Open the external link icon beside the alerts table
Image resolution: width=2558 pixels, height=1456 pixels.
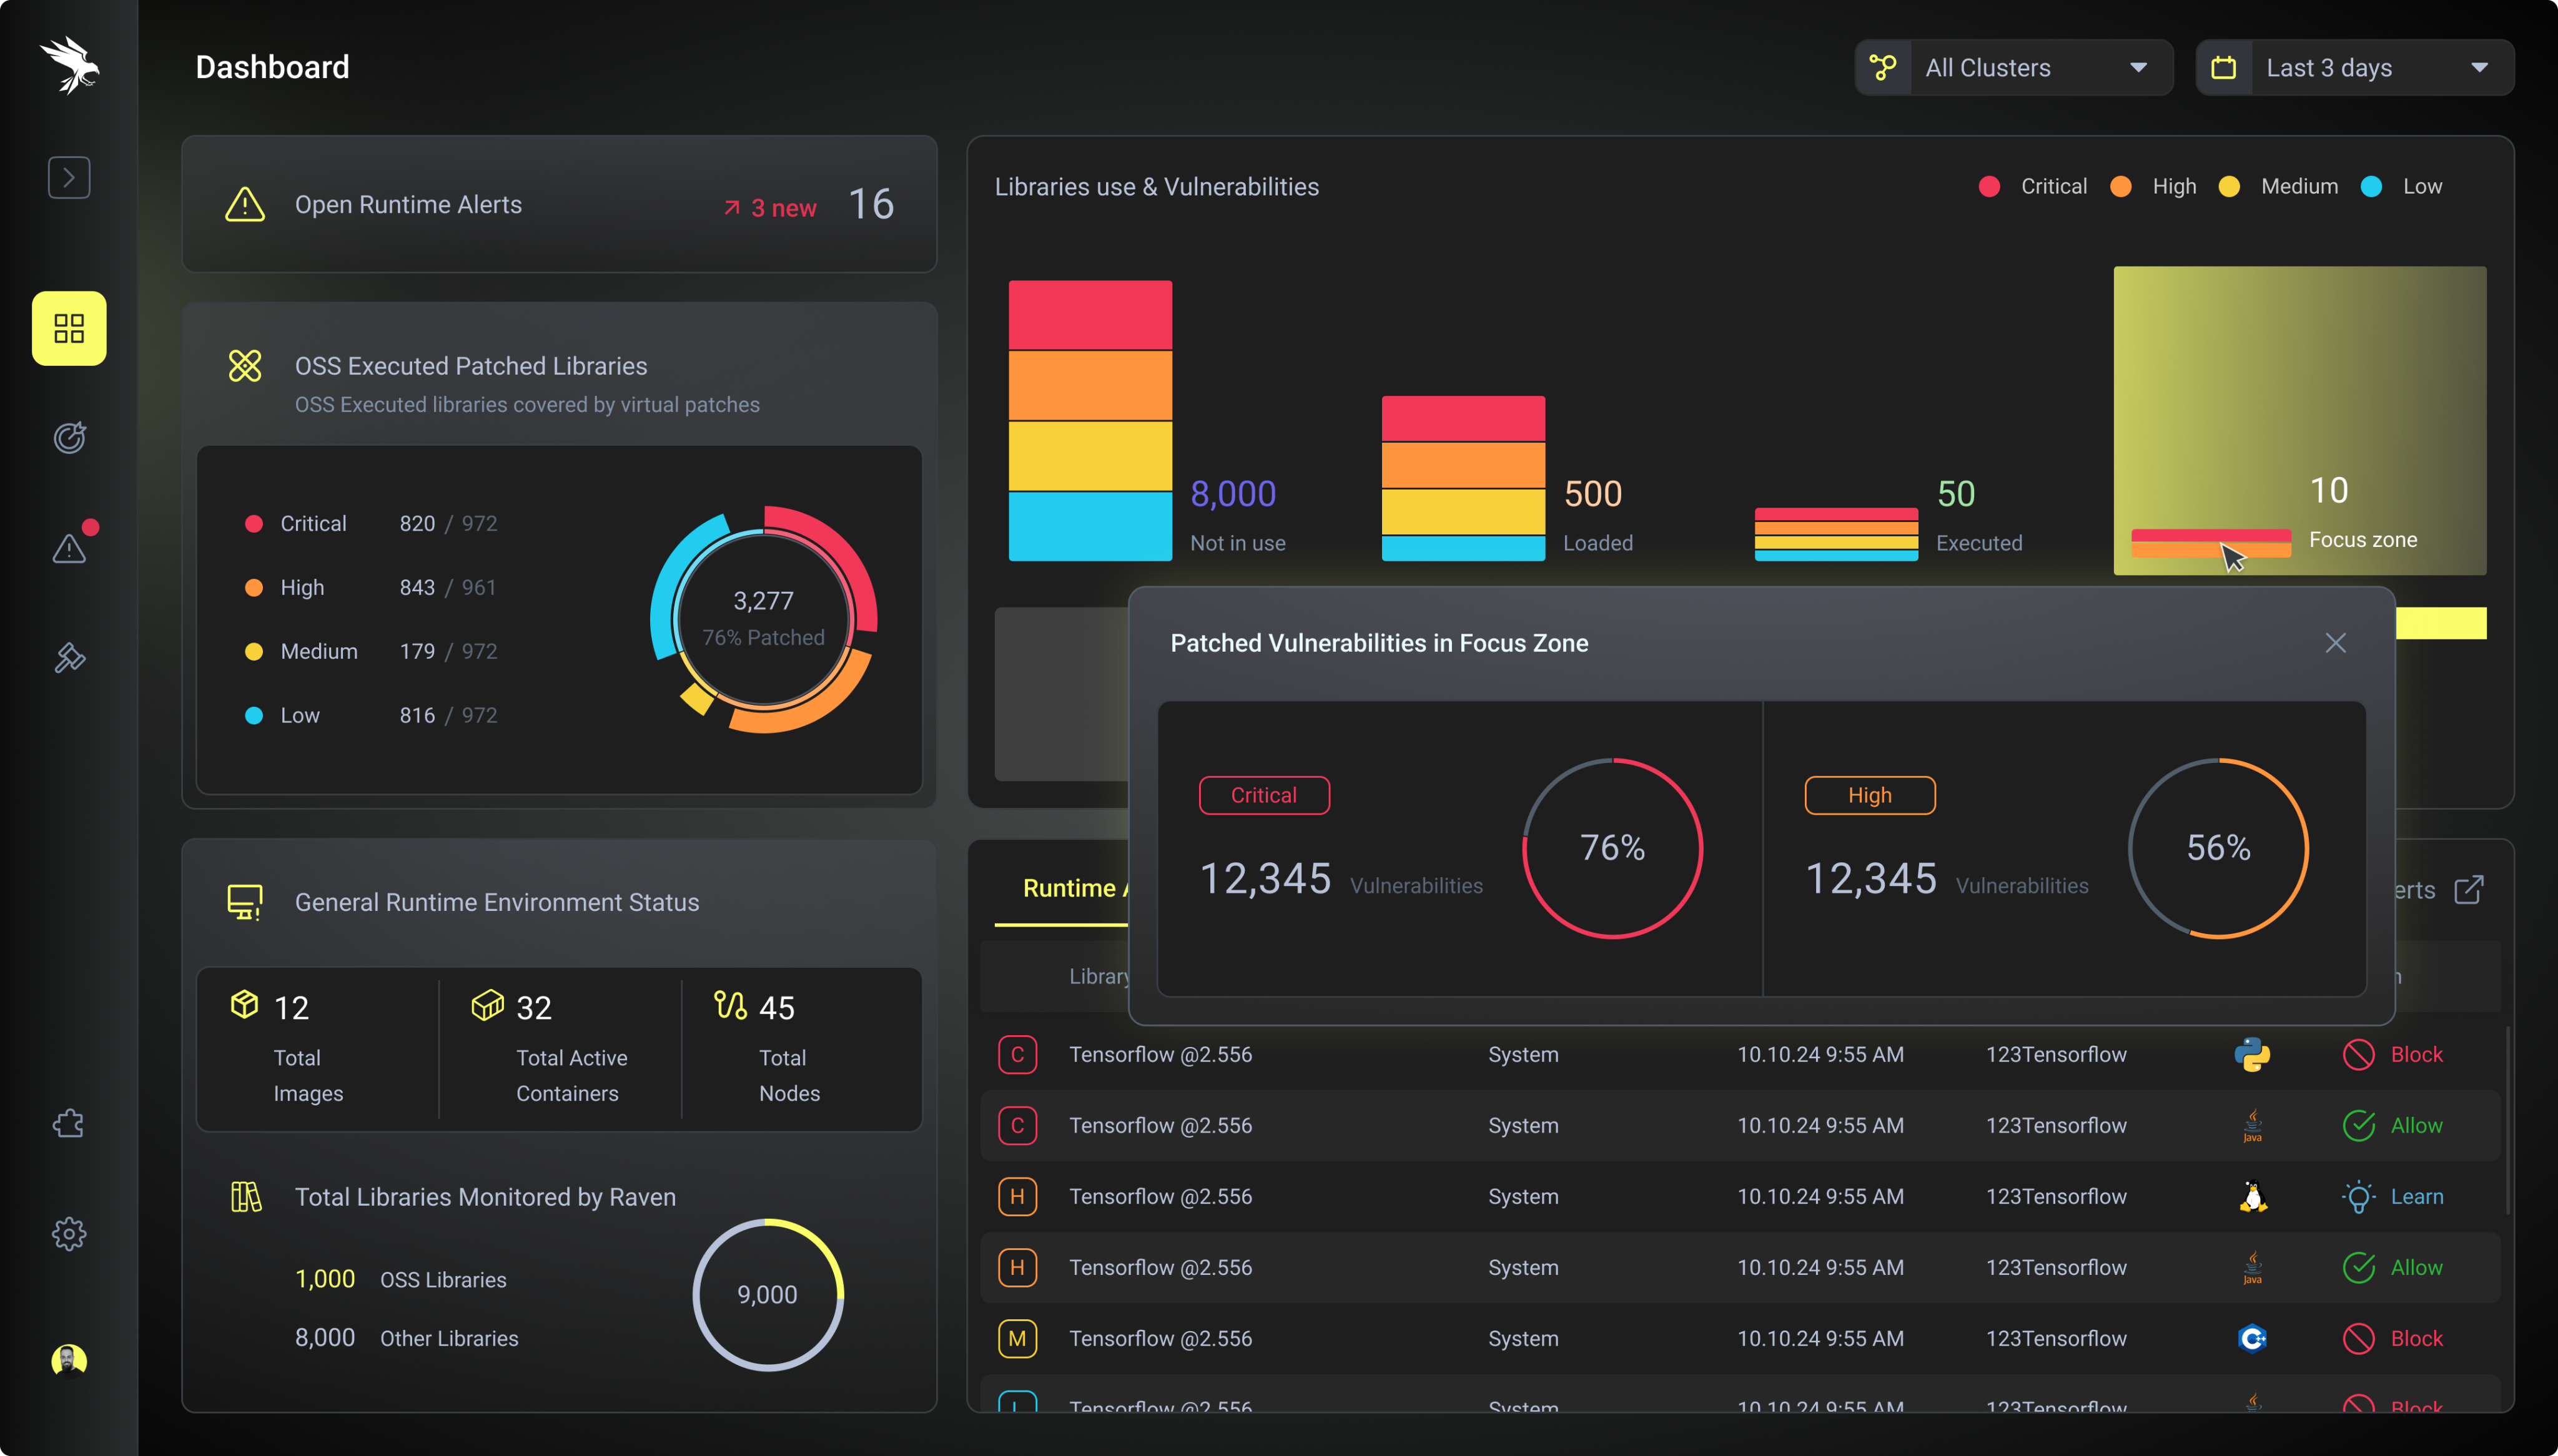tap(2469, 889)
